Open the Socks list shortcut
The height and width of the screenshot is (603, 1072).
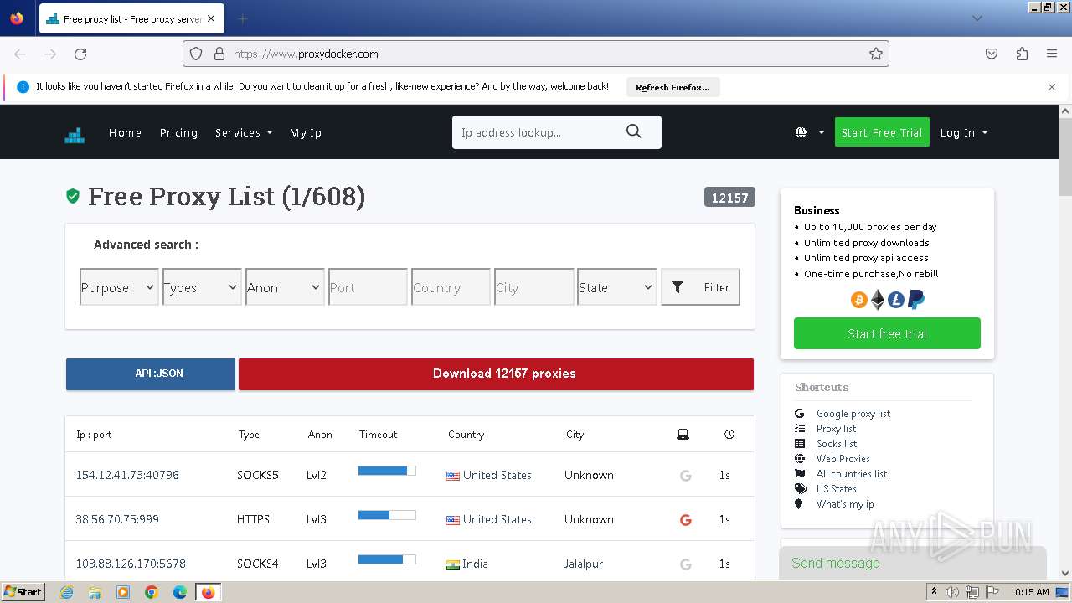click(x=836, y=444)
